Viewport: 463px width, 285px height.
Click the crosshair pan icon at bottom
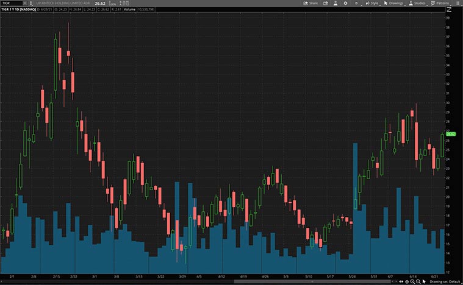click(407, 282)
